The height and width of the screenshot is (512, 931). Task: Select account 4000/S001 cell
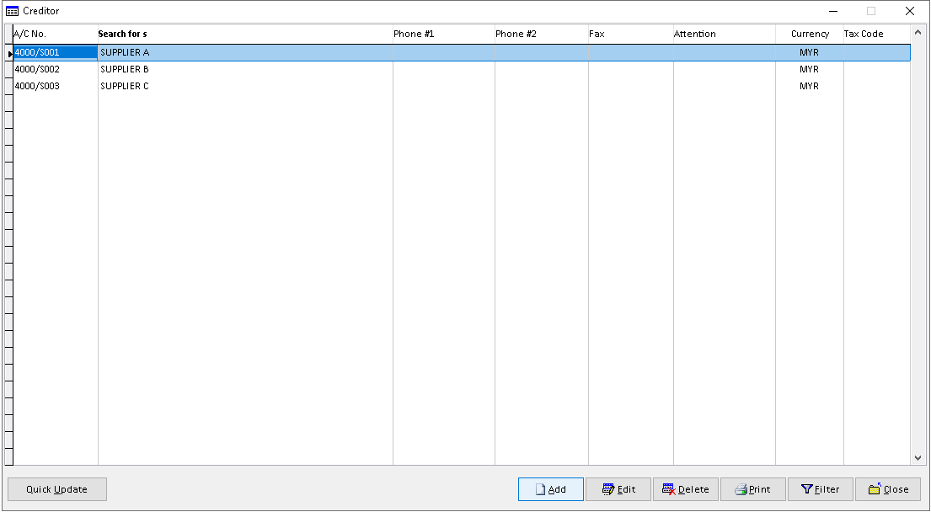56,52
